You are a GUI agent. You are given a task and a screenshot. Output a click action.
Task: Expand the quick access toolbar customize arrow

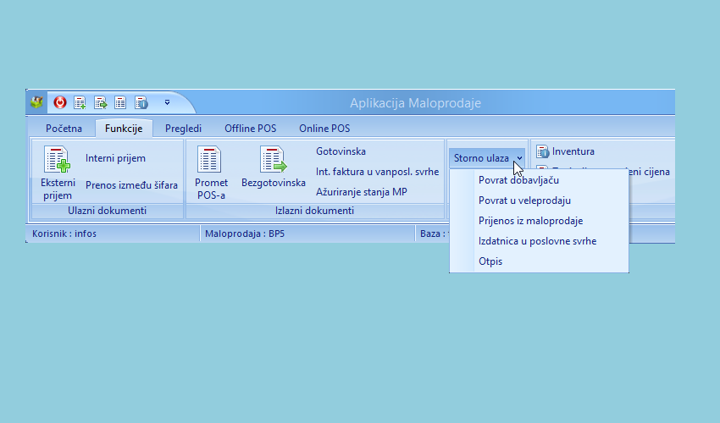pyautogui.click(x=167, y=102)
